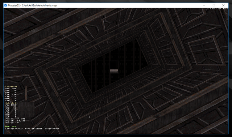The width and height of the screenshot is (232, 137).
Task: Click the Panning 7, 249 readout
Action: click(15, 119)
